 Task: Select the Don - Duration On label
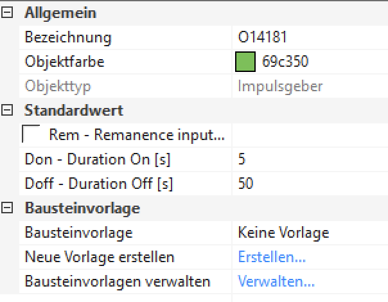98,159
